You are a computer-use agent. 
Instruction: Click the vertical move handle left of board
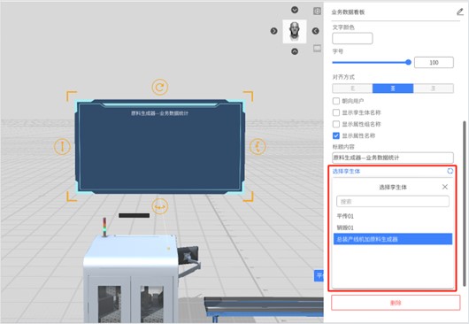tap(62, 147)
